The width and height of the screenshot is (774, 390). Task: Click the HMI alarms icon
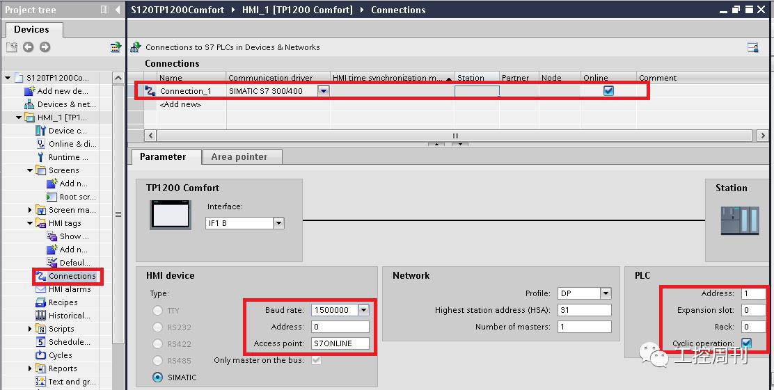(40, 289)
